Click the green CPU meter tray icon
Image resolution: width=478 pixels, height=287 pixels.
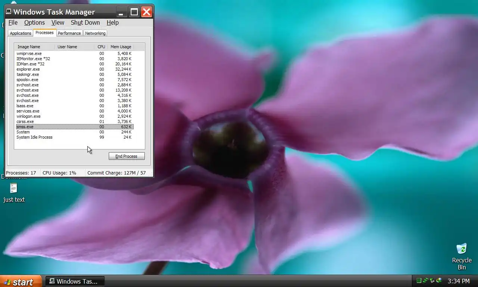point(419,281)
